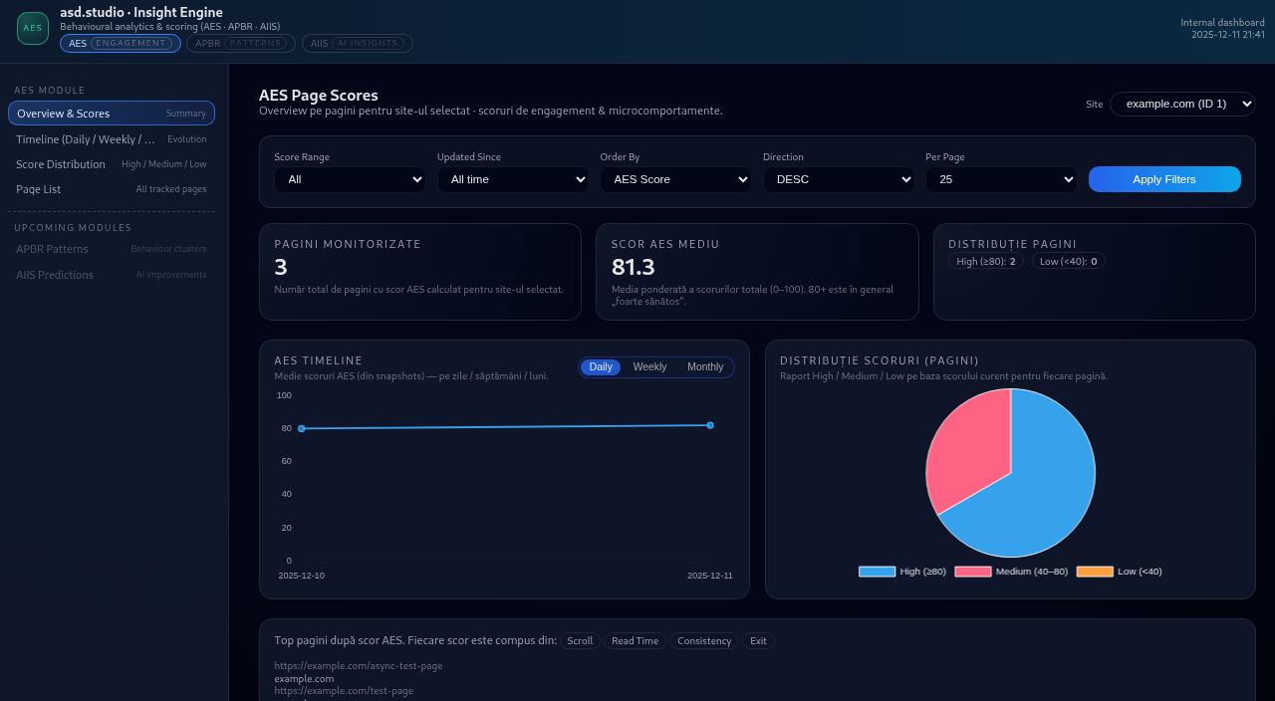1275x701 pixels.
Task: Switch timeline to Weekly view
Action: (x=649, y=367)
